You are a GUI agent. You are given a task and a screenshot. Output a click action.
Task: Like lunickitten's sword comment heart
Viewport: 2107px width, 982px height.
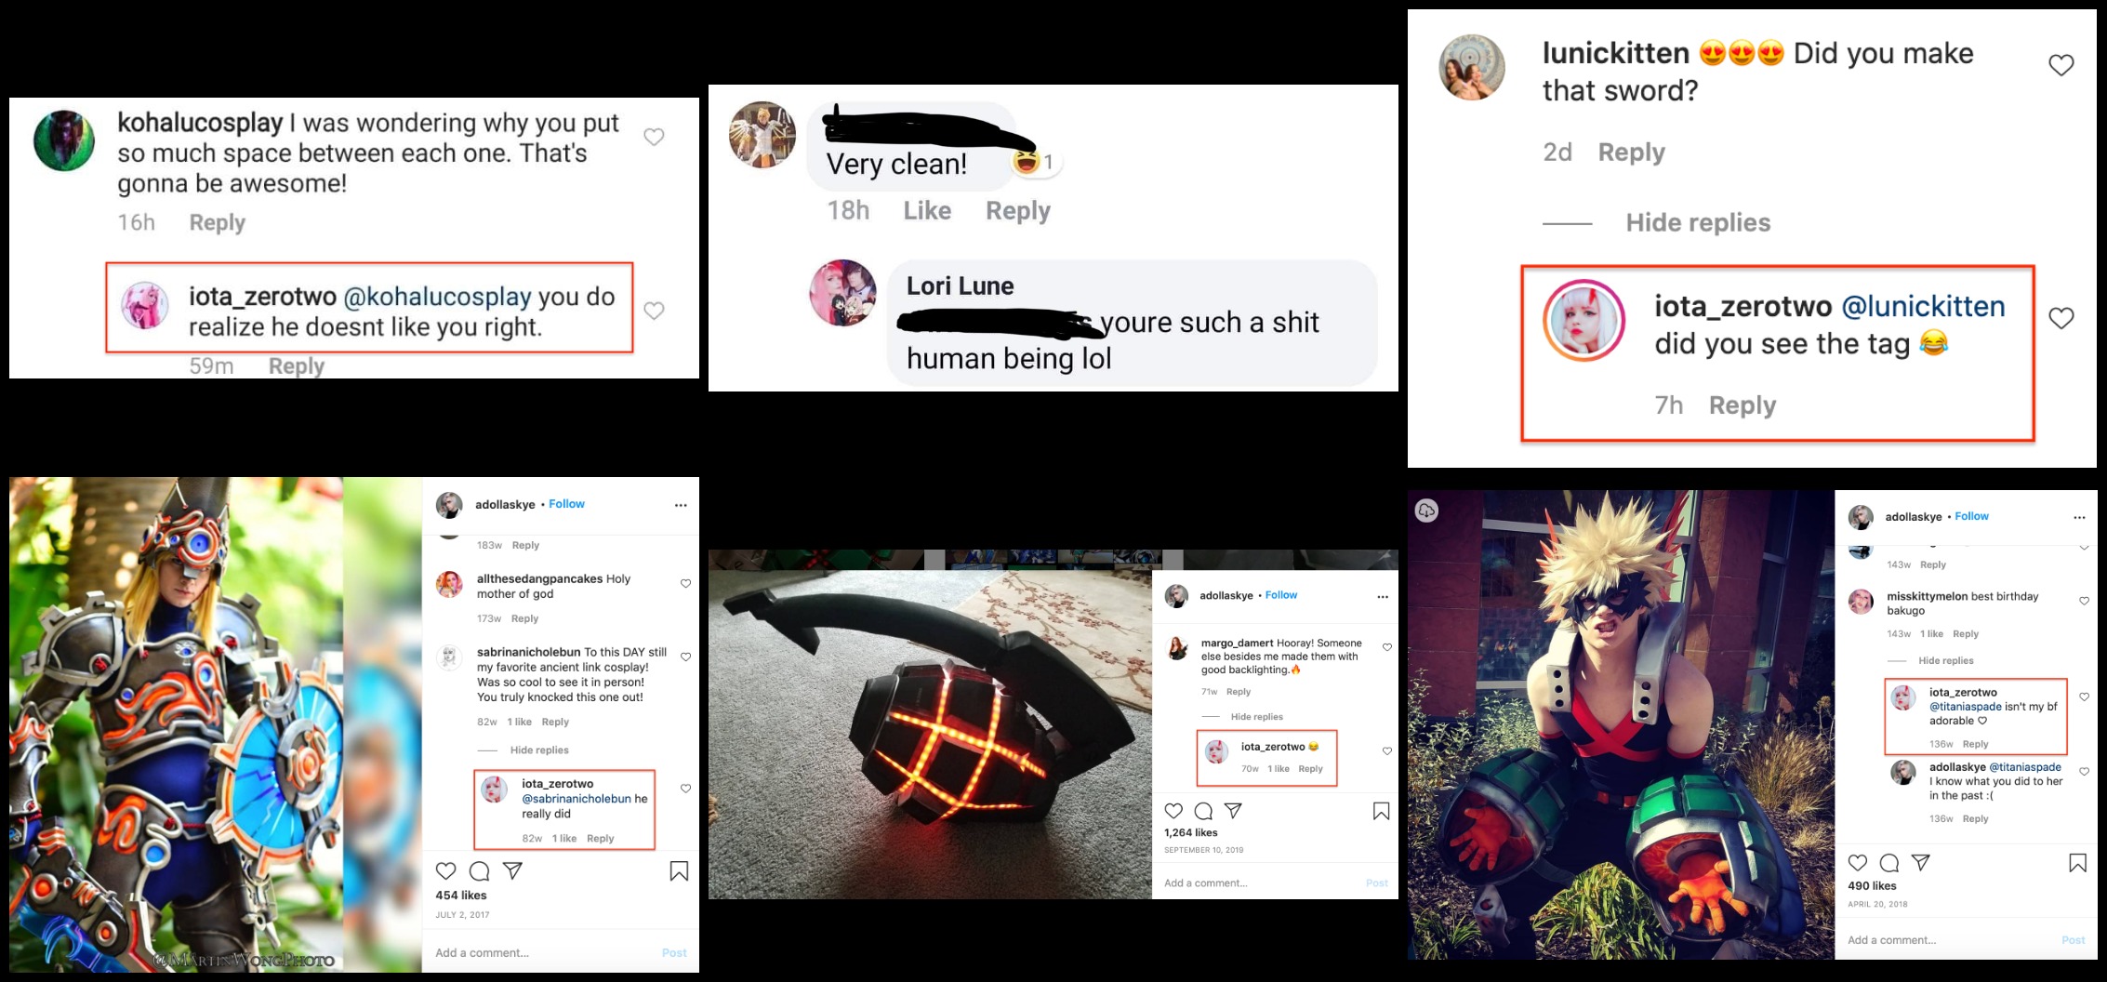tap(2061, 65)
